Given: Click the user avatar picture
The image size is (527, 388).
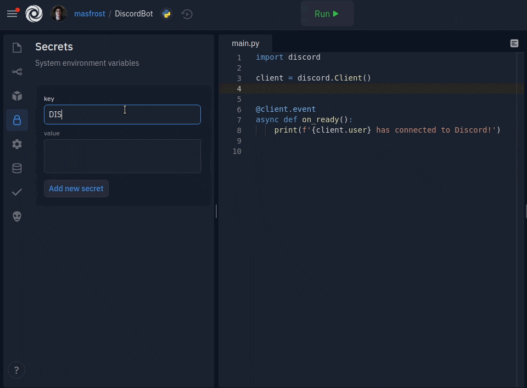Looking at the screenshot, I should tap(59, 14).
